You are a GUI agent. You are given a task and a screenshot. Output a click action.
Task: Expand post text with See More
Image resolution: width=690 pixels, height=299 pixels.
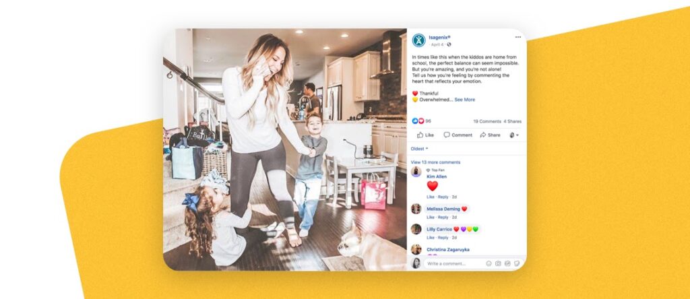point(465,100)
